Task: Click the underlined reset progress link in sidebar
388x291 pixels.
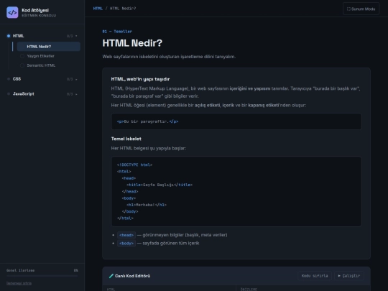Action: coord(19,283)
